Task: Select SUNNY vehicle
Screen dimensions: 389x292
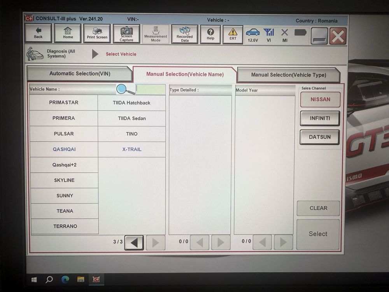Action: point(65,196)
